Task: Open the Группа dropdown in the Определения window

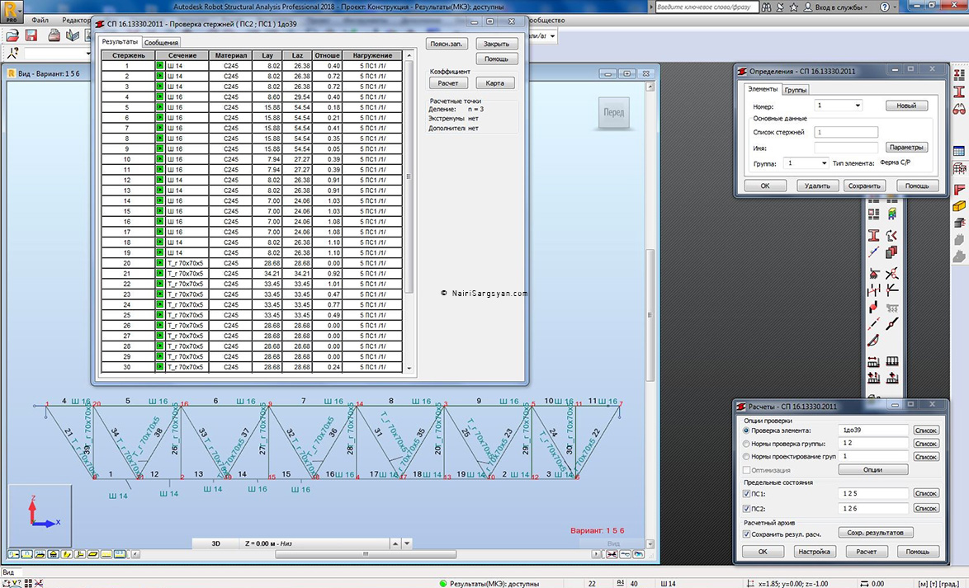Action: click(x=824, y=163)
